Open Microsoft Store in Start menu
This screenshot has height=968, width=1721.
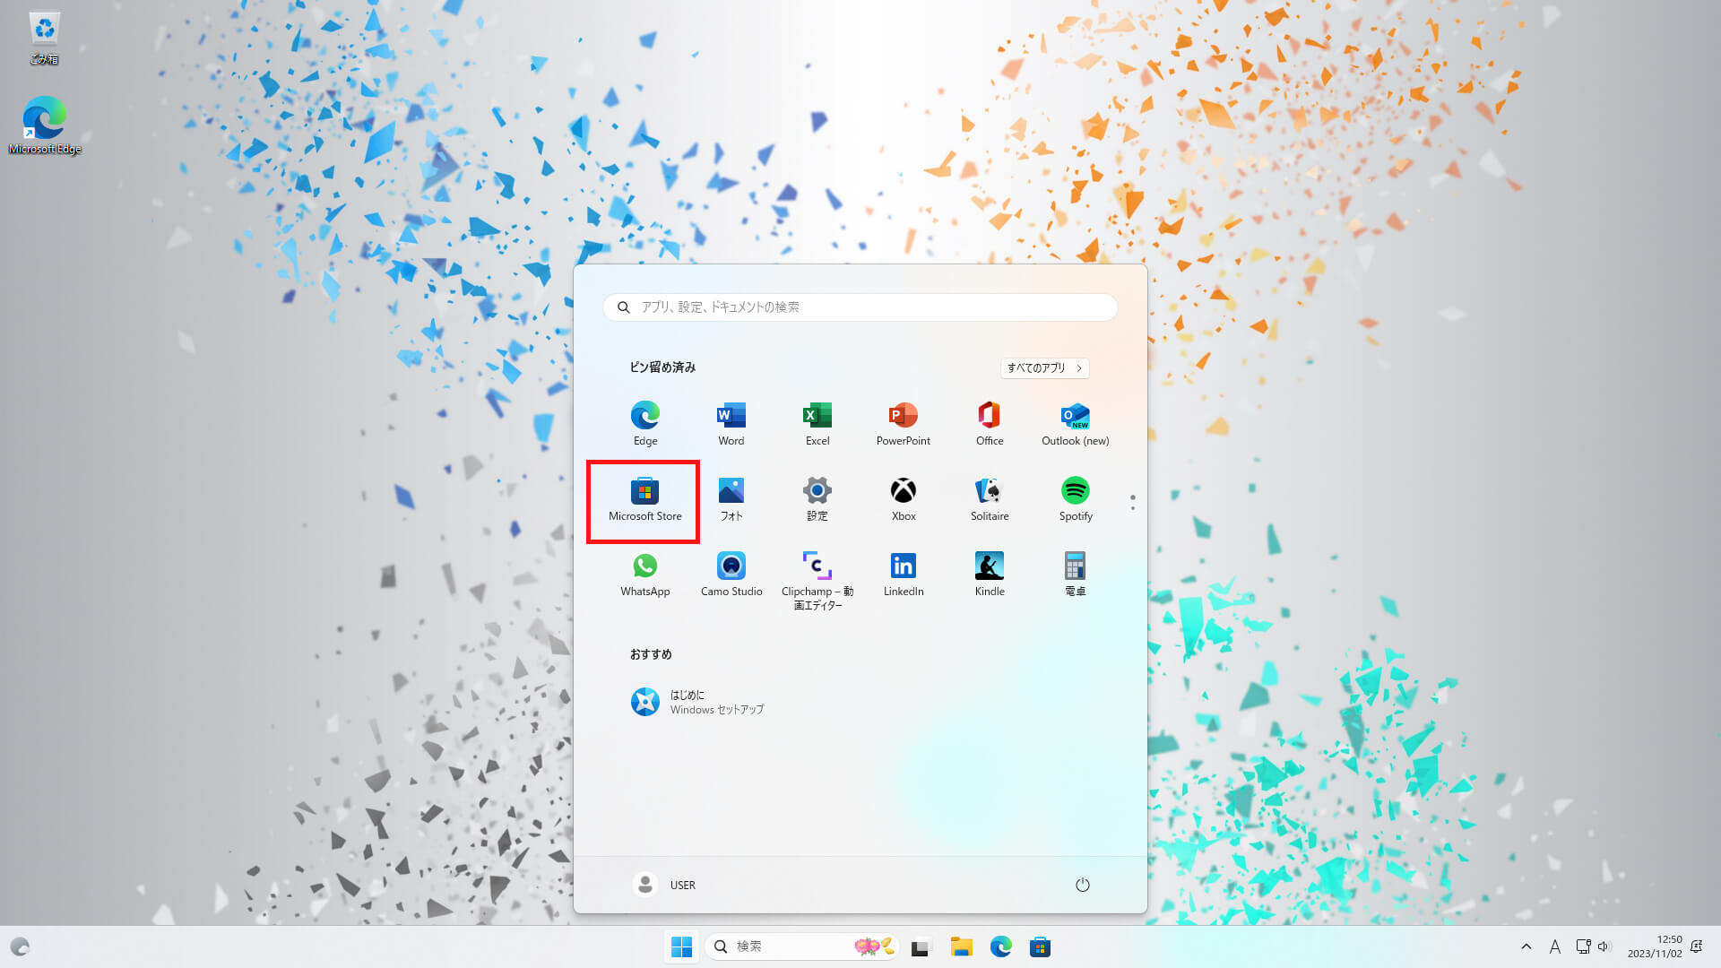(x=644, y=499)
